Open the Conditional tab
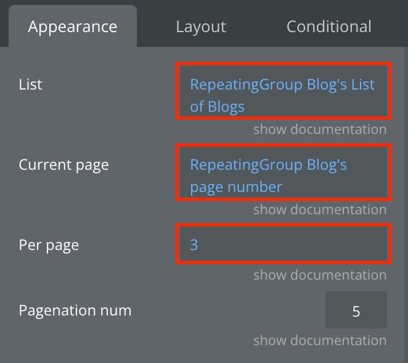 pos(329,27)
